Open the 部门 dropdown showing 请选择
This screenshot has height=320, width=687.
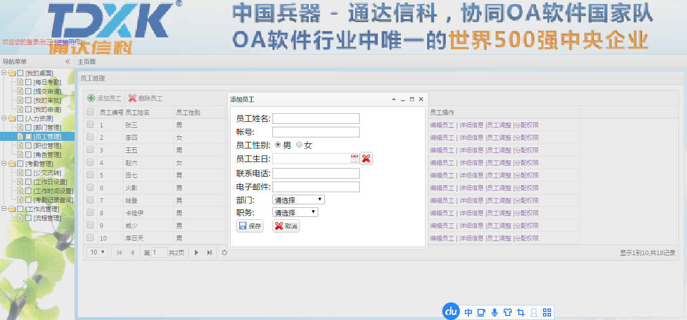tap(299, 200)
